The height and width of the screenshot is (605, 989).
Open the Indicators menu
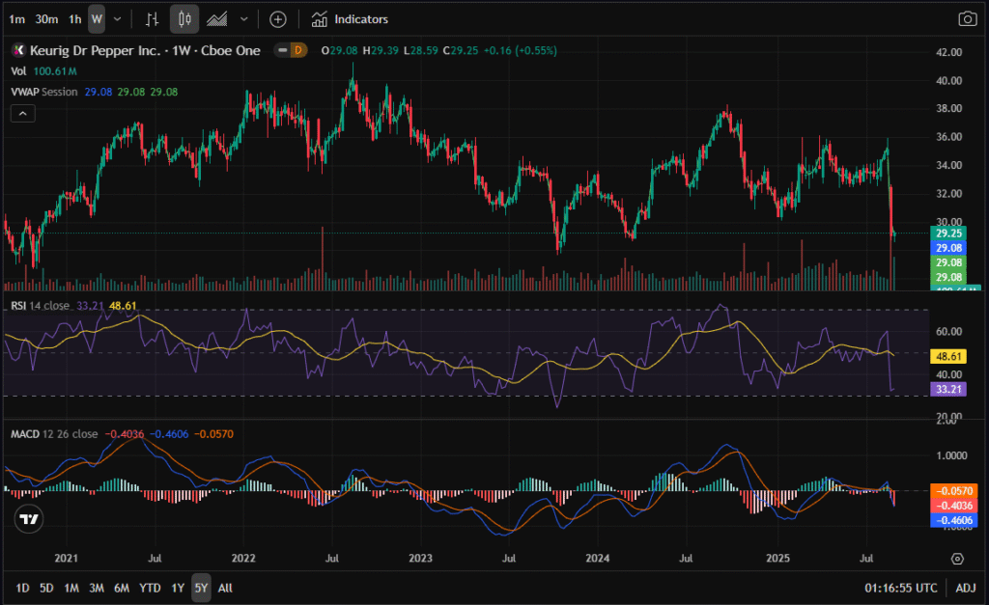point(351,19)
